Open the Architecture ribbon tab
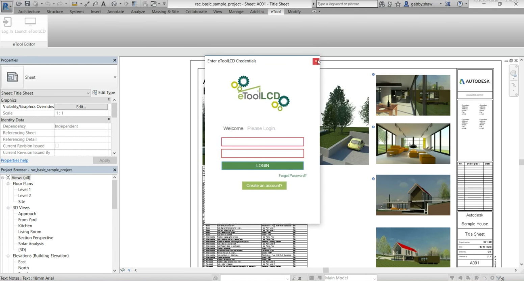 [29, 11]
